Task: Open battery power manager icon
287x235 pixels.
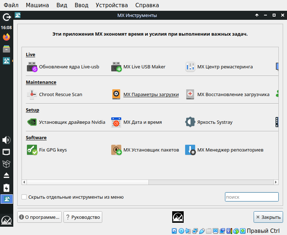Action: (x=6, y=188)
